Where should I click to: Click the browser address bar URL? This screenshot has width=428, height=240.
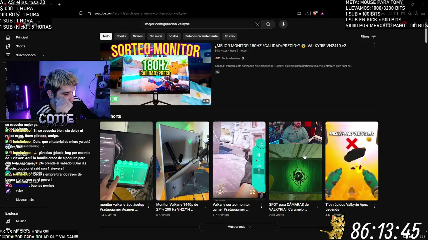coord(140,13)
